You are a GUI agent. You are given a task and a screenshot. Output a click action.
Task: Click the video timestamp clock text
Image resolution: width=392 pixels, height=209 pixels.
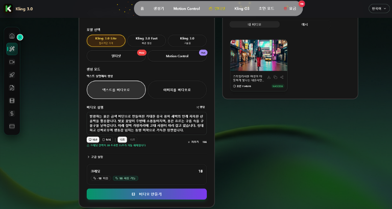coord(242,86)
